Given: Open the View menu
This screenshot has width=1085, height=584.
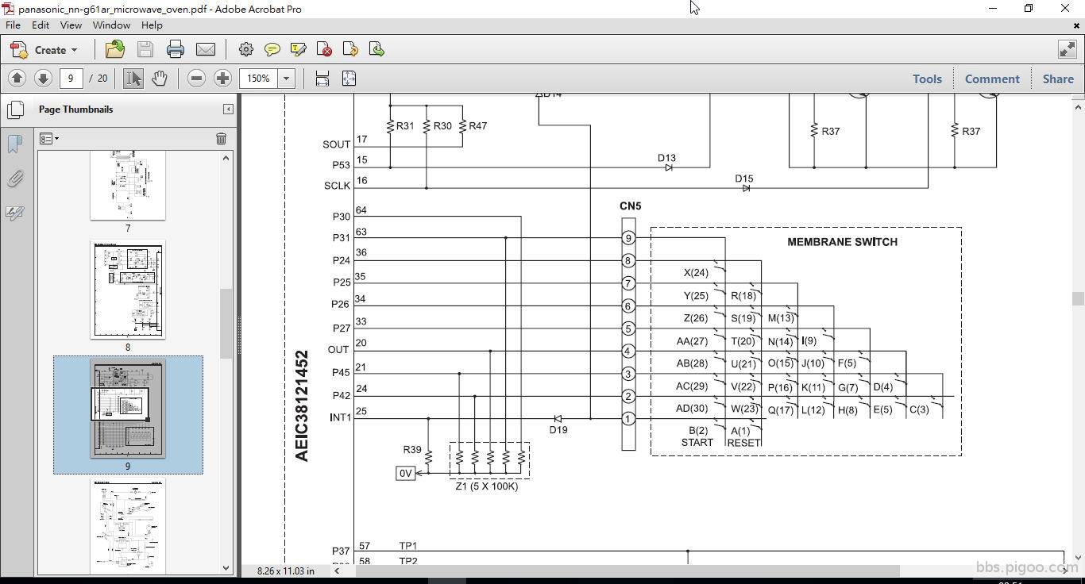Looking at the screenshot, I should click(71, 25).
